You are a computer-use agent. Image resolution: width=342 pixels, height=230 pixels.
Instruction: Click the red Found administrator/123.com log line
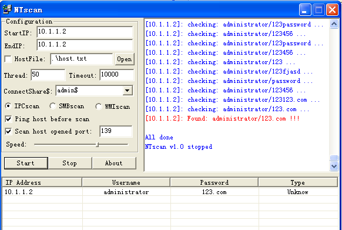pyautogui.click(x=223, y=119)
